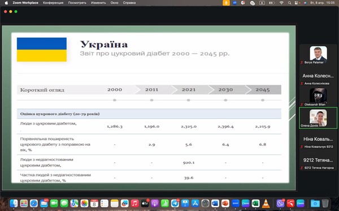The width and height of the screenshot is (339, 211).
Task: Open Launchpad in the Dock
Action: 24,203
